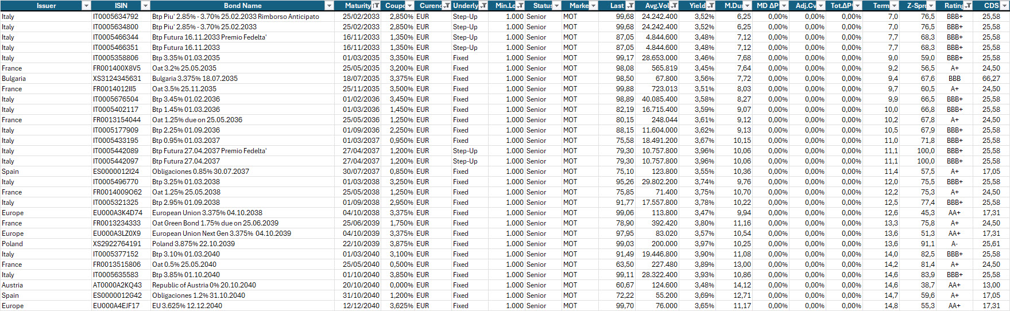
Task: Click the active filter icon on Currency column
Action: (446, 6)
